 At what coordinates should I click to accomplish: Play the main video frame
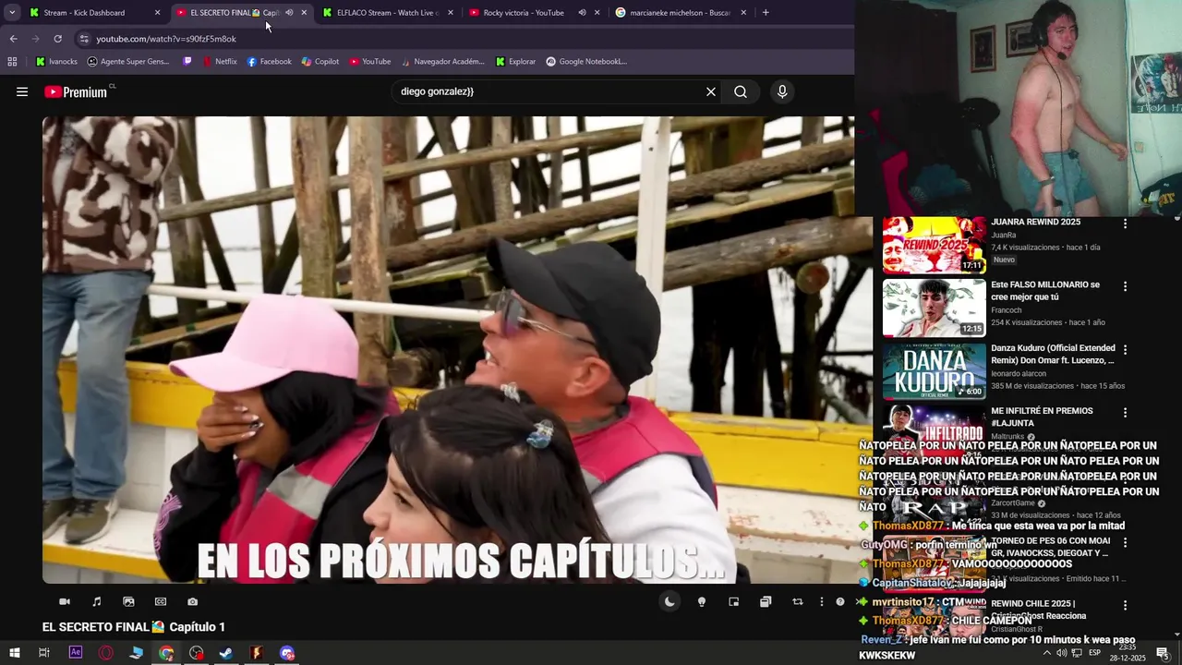448,349
